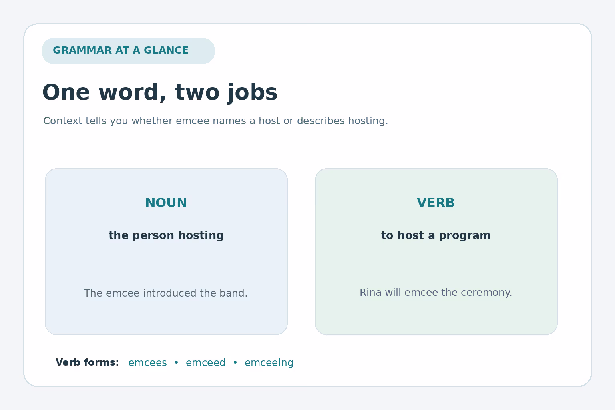
Task: Open the 'emcees' verb form
Action: click(147, 363)
